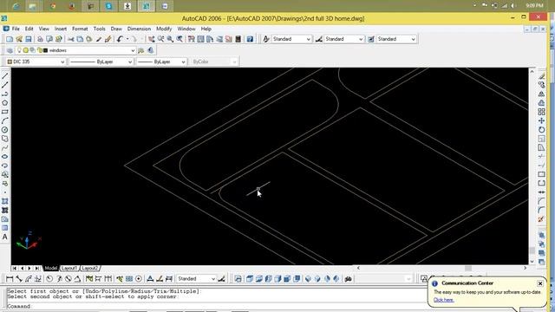The image size is (555, 312).
Task: Open the Modify menu
Action: point(164,29)
